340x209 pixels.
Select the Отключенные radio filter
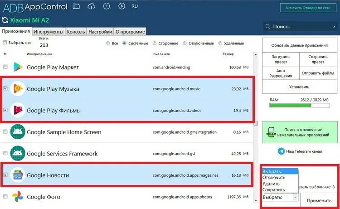[x=185, y=43]
